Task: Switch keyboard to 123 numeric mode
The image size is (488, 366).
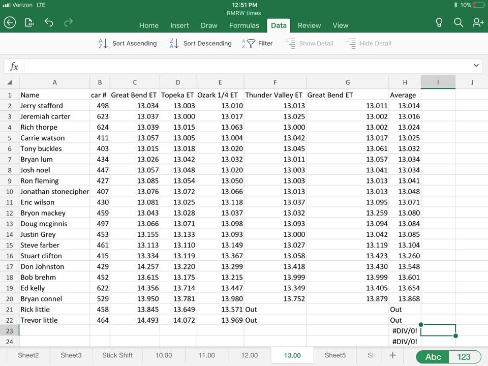Action: point(464,356)
